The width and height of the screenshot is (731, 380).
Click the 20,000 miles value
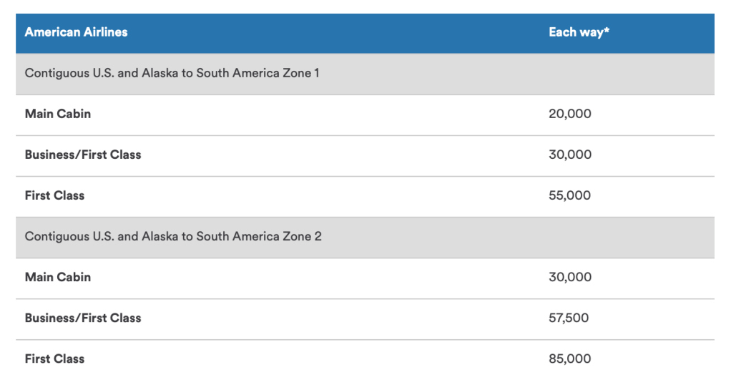pyautogui.click(x=570, y=114)
